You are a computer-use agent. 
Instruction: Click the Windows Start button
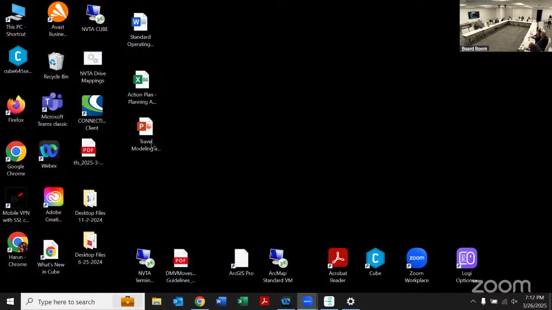click(x=10, y=301)
